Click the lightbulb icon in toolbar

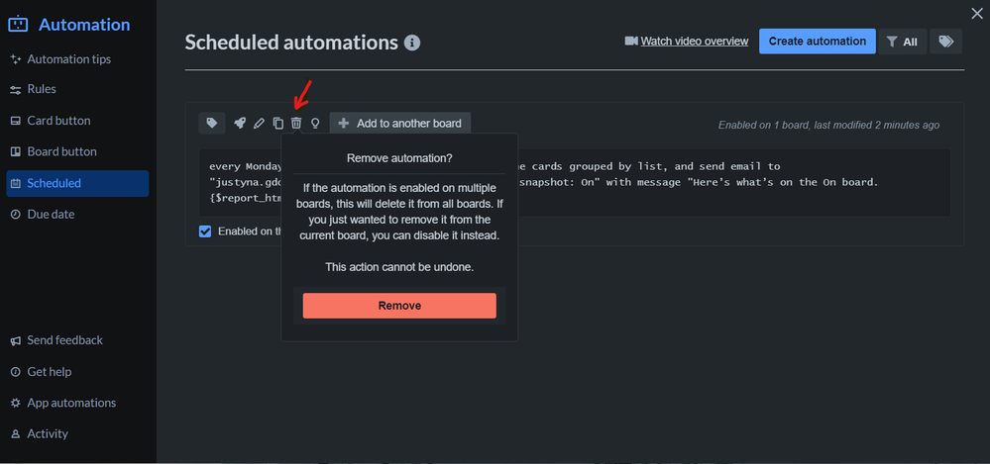tap(315, 124)
